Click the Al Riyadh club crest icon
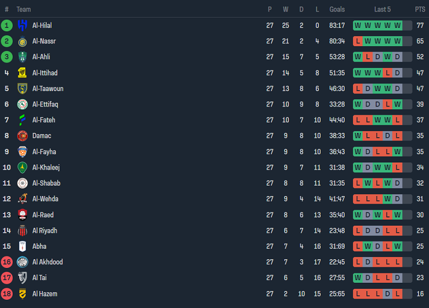Viewport: 429px width, 308px height. tap(23, 231)
